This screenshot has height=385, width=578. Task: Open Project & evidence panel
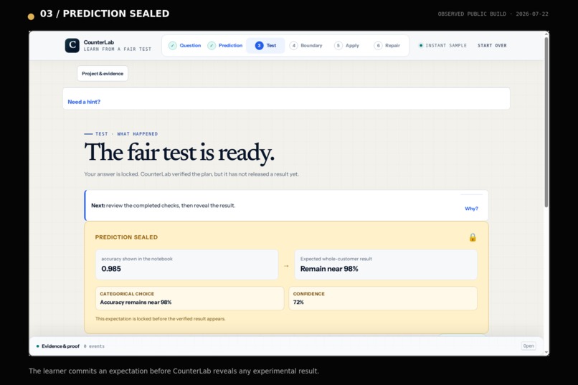pyautogui.click(x=103, y=73)
